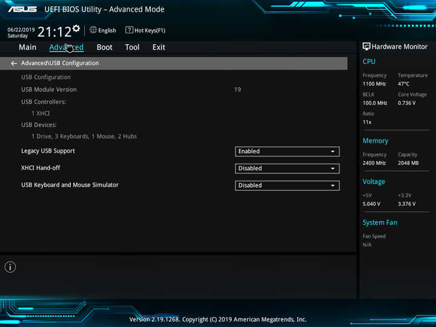The width and height of the screenshot is (436, 327).
Task: Select the Advanced tab
Action: coord(66,47)
